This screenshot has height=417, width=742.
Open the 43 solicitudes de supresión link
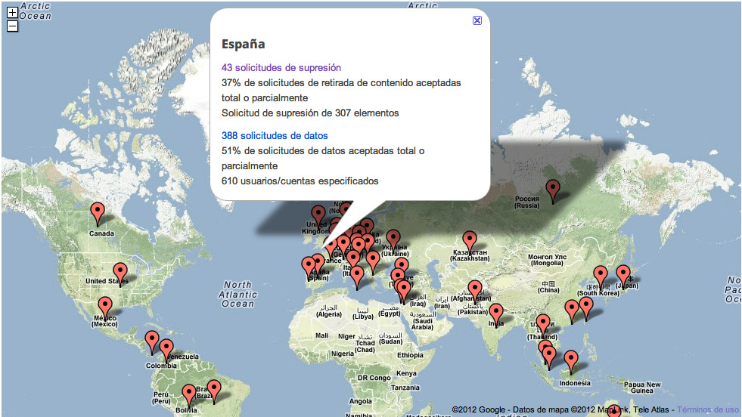[x=281, y=67]
